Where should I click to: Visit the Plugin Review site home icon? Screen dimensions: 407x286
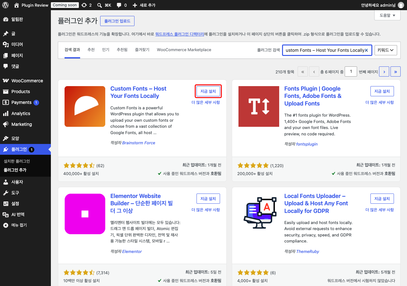[x=17, y=5]
